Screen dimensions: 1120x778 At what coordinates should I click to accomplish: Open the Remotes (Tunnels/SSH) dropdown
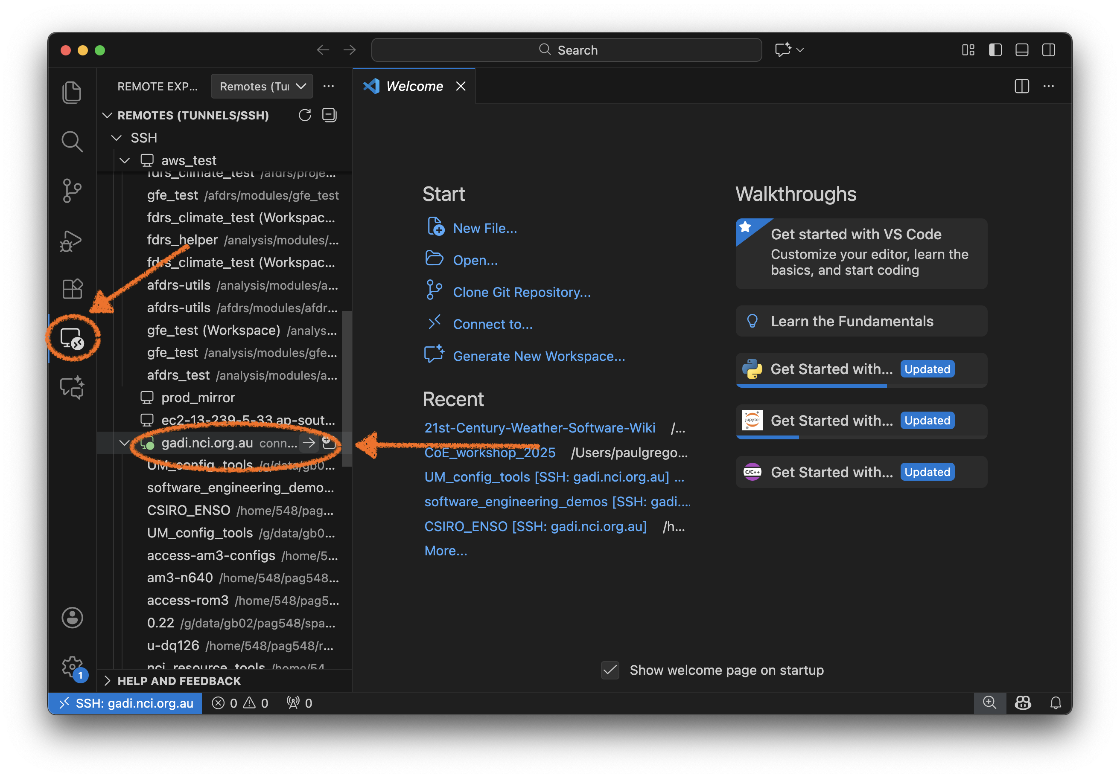point(262,86)
